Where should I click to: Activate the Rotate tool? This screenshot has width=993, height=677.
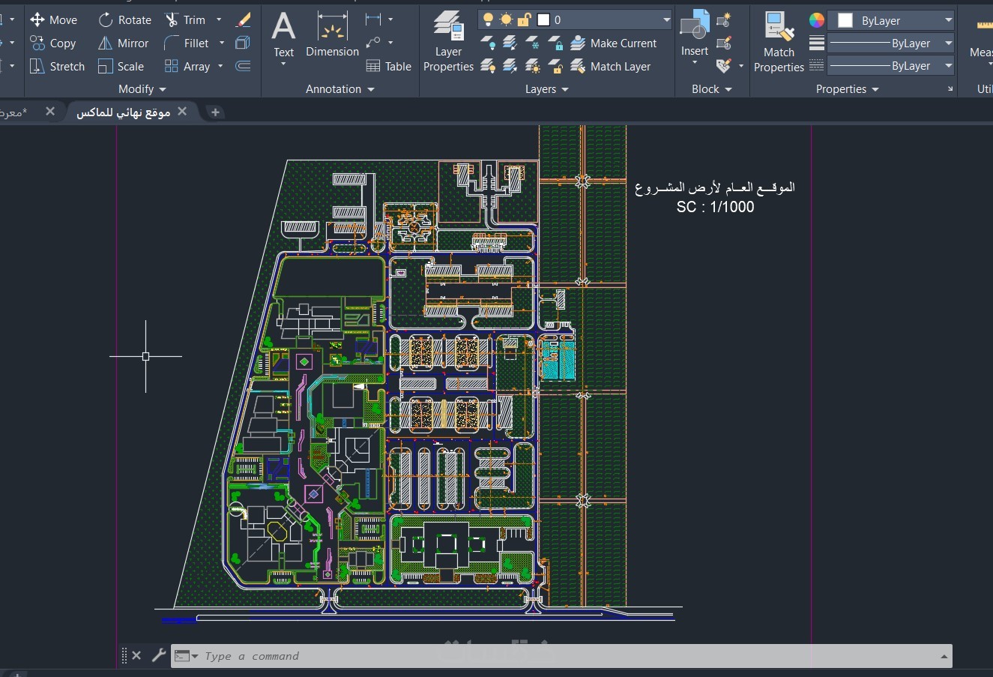coord(124,20)
